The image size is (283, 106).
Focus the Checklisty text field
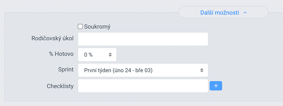(x=143, y=86)
